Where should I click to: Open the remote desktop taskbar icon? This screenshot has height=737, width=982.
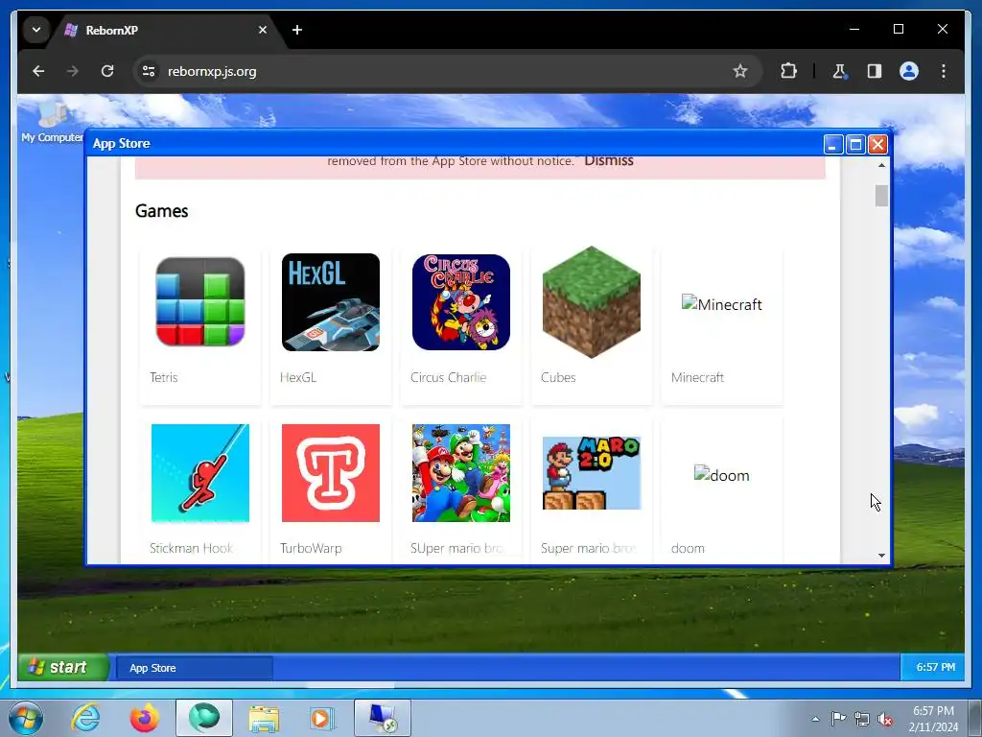point(382,718)
